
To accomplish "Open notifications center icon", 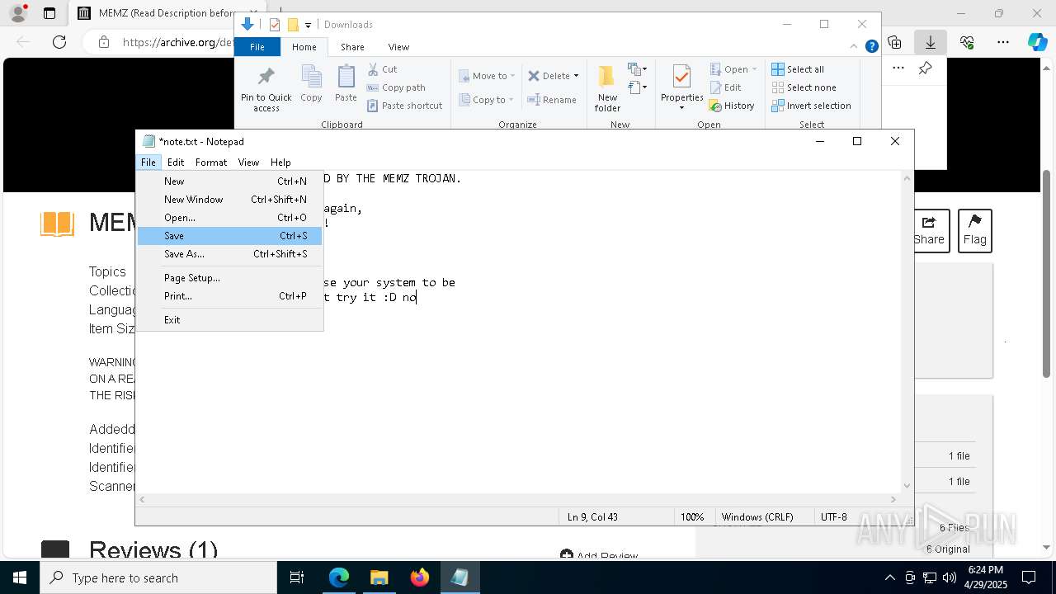I will tap(1029, 577).
